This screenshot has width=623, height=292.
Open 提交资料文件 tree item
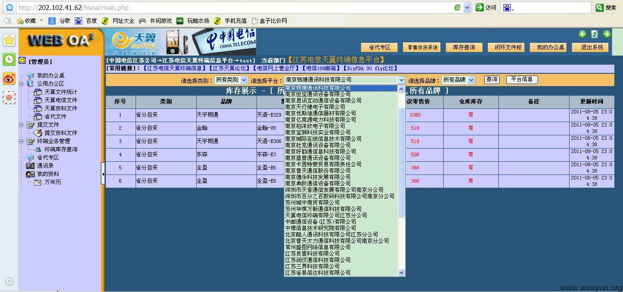tap(61, 133)
